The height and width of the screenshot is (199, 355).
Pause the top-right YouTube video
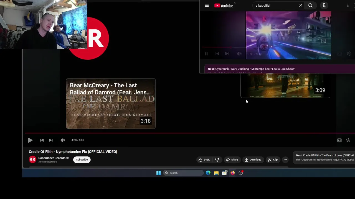[x=206, y=54]
